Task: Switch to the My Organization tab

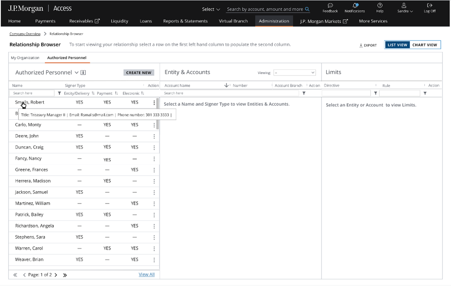Action: point(25,58)
